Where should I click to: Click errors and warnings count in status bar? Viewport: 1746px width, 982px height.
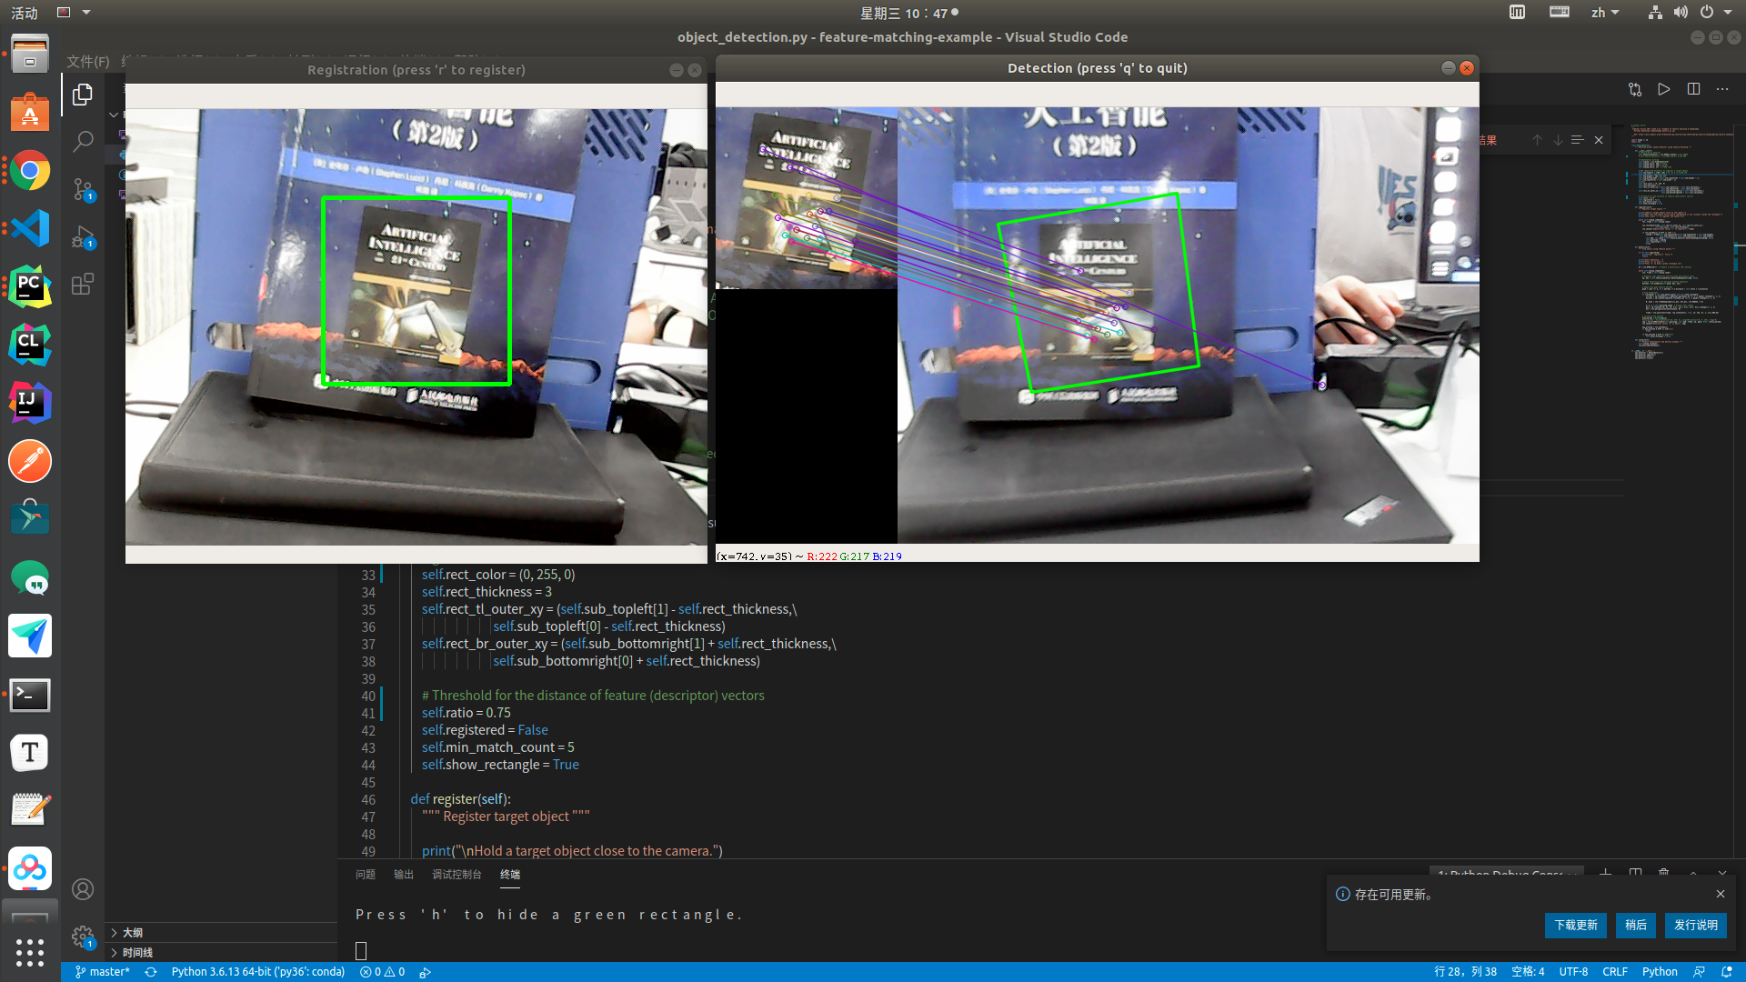click(382, 972)
